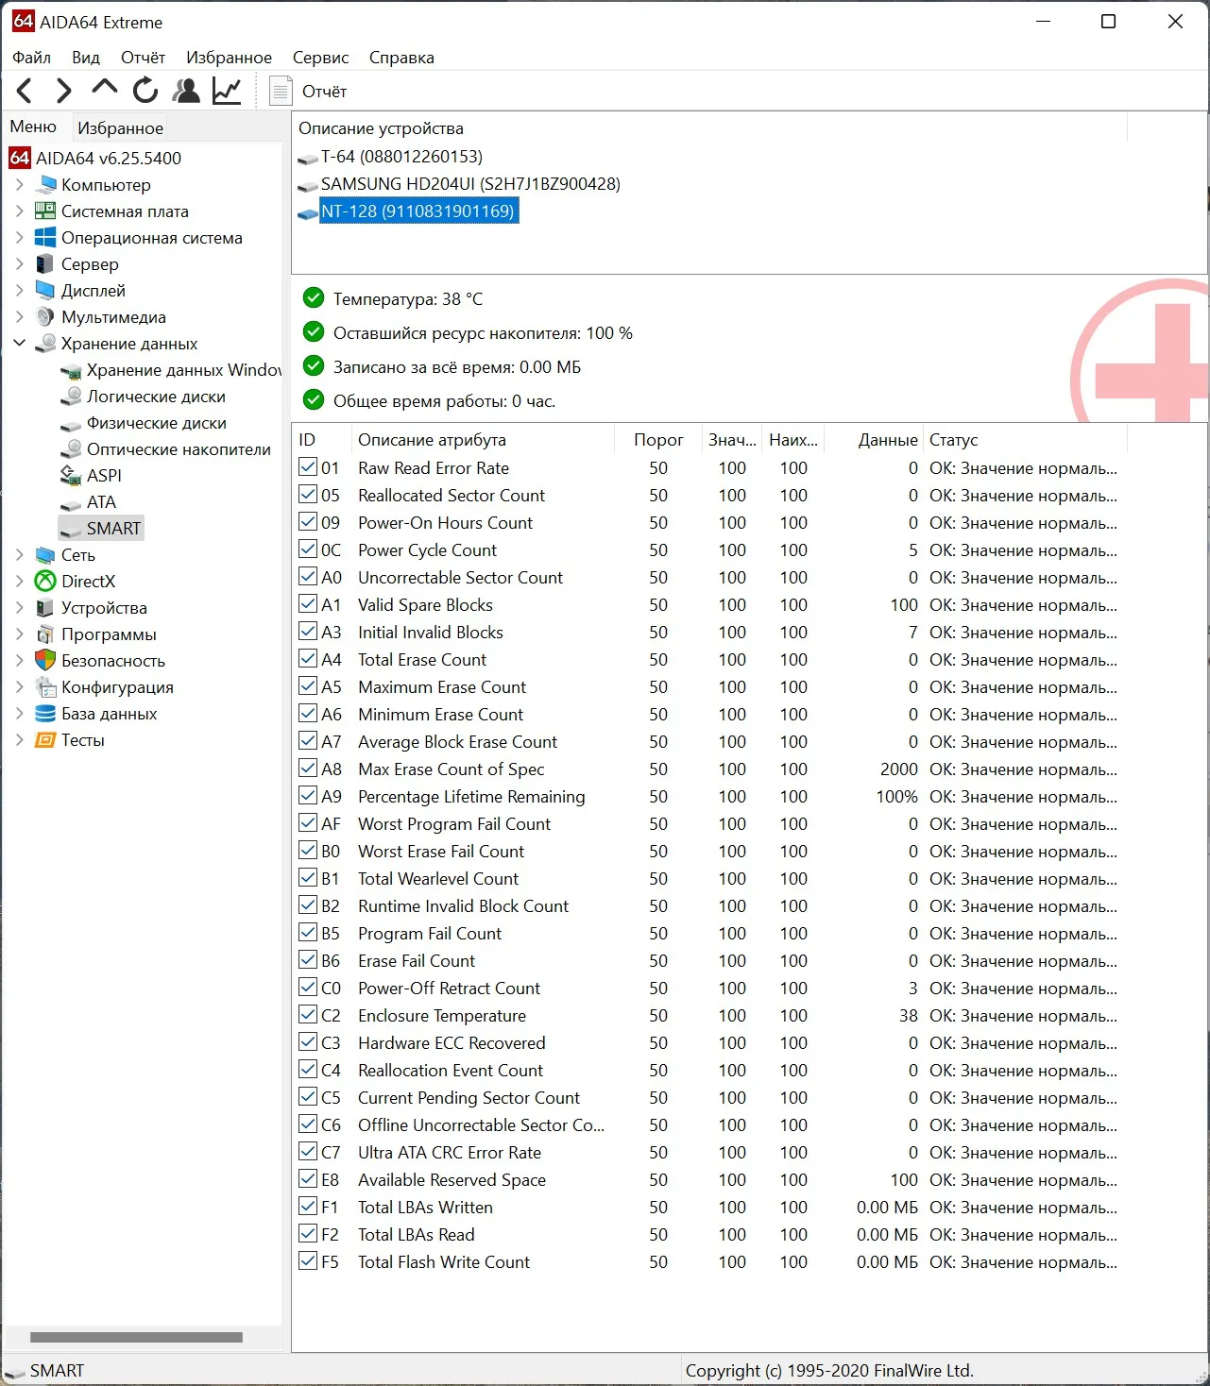Screen dimensions: 1210x1386
Task: Sort by the Порог column header
Action: click(x=658, y=440)
